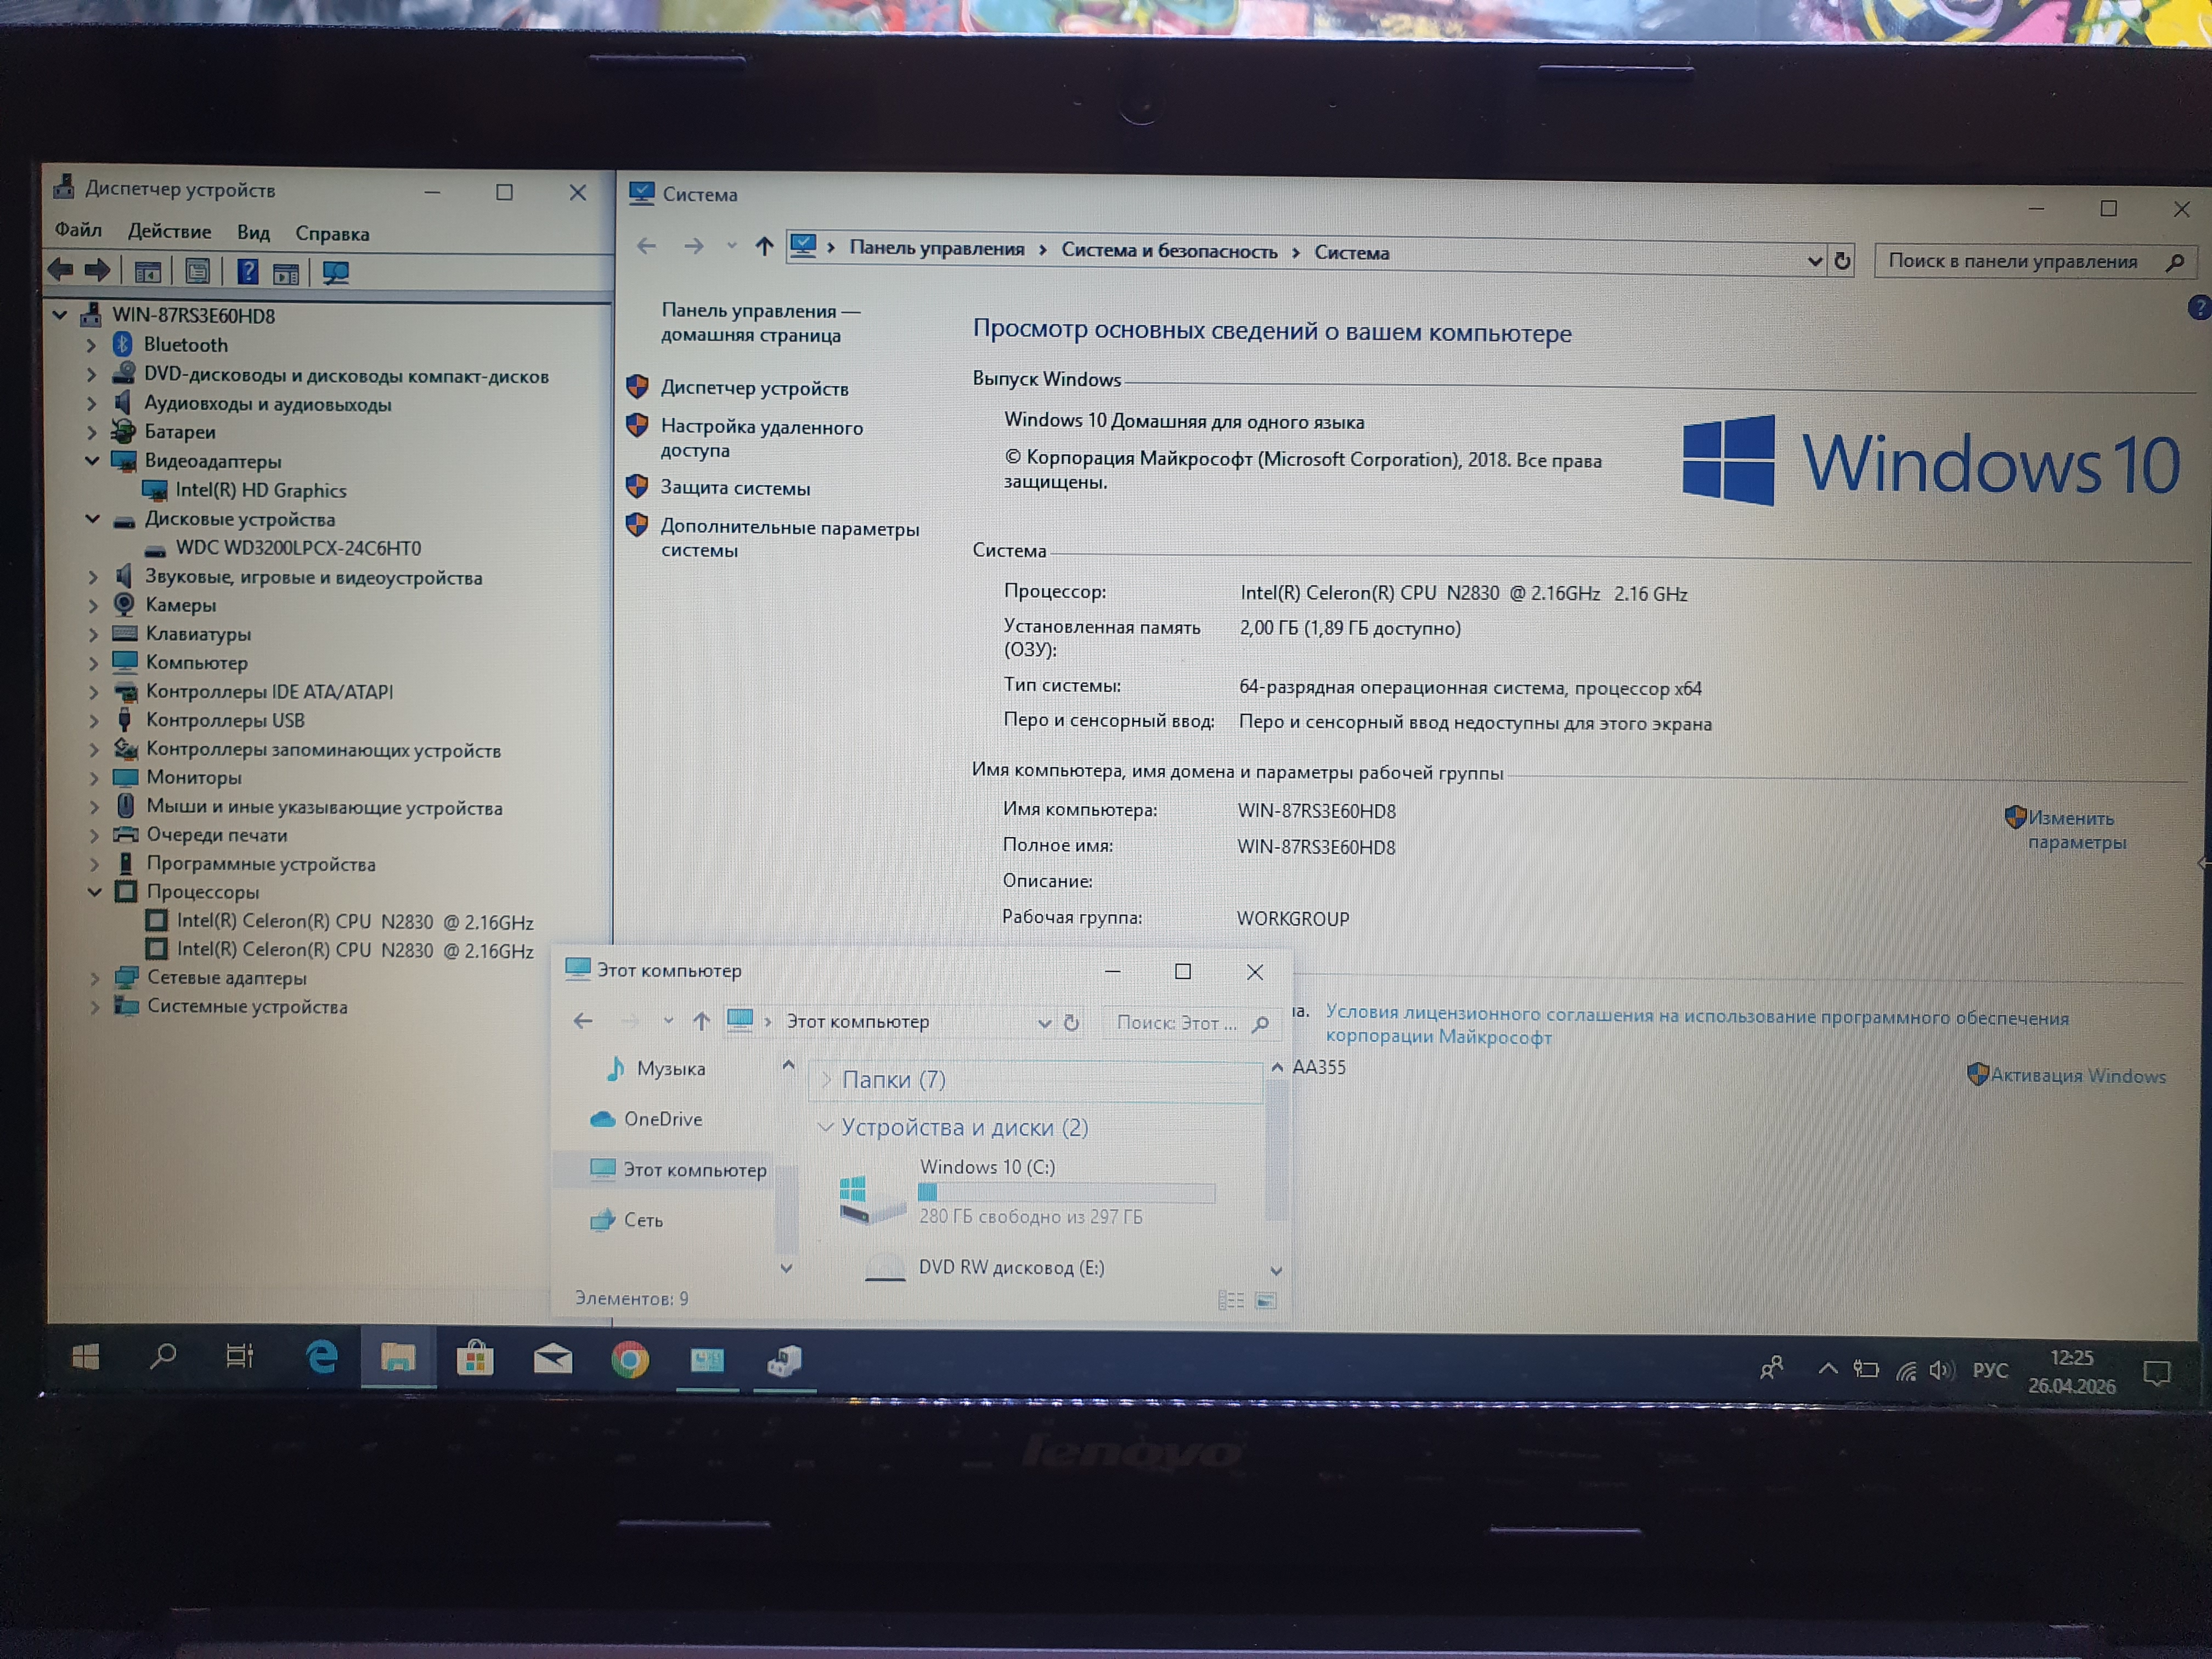Screen dimensions: 2212x1659
Task: Open the Действие menu
Action: [x=169, y=231]
